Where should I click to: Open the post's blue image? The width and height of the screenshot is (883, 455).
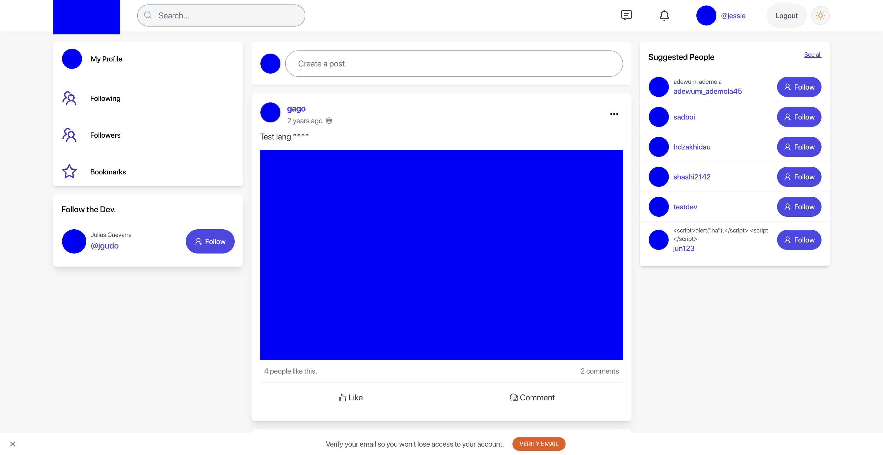tap(441, 255)
